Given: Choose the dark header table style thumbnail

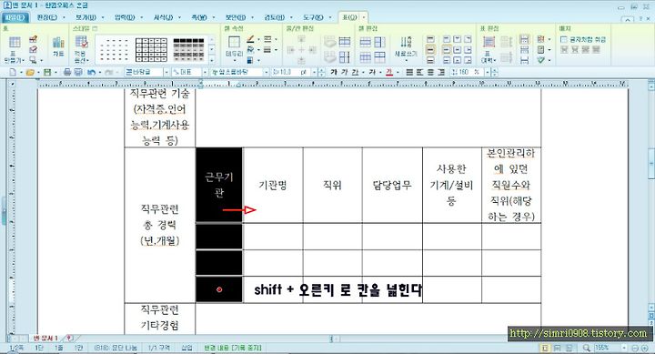Looking at the screenshot, I should [189, 50].
